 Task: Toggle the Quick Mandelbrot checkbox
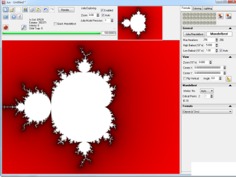pos(55,24)
